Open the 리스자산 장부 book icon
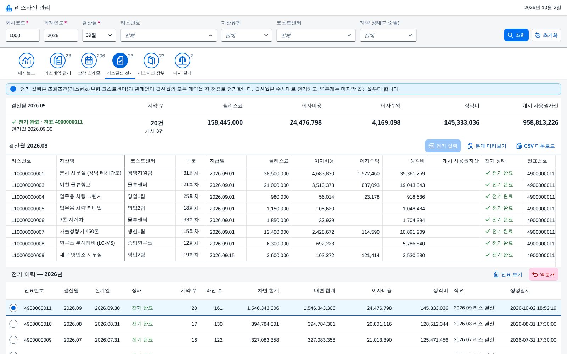Viewport: 567px width, 354px height. (151, 61)
